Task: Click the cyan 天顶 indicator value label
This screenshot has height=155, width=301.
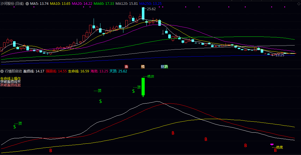Action: click(118, 71)
